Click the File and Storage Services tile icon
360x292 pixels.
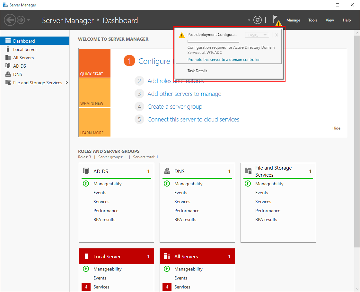tap(248, 171)
